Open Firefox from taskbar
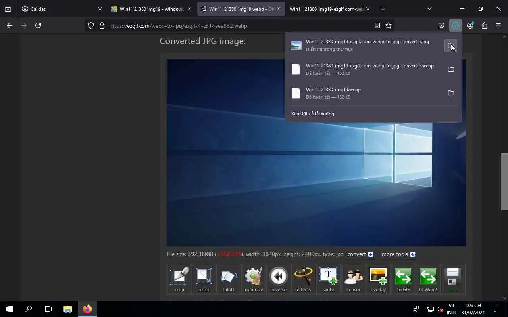Screen dimensions: 508x317 point(87,309)
